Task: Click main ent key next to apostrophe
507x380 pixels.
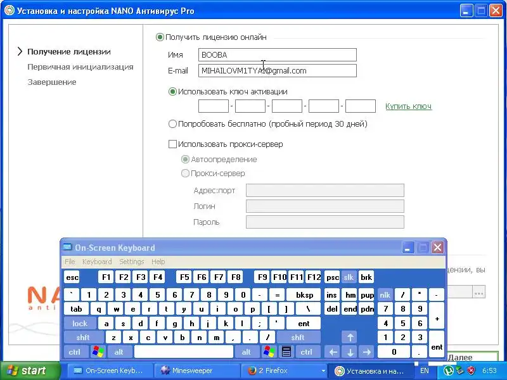Action: click(304, 324)
